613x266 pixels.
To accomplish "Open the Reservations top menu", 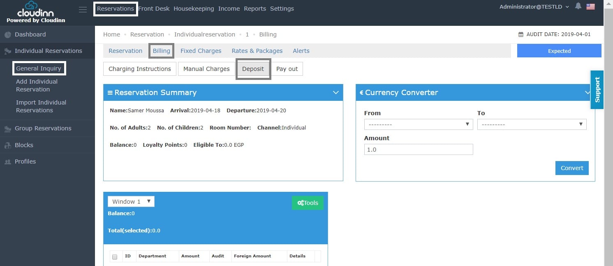I will pyautogui.click(x=116, y=9).
